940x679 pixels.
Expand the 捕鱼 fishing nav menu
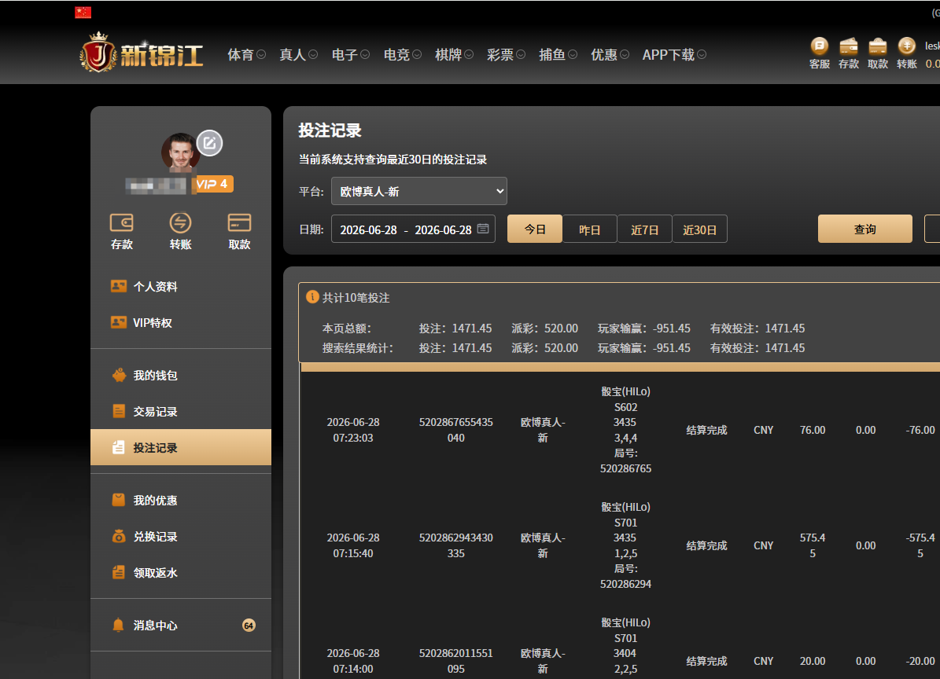(x=558, y=54)
